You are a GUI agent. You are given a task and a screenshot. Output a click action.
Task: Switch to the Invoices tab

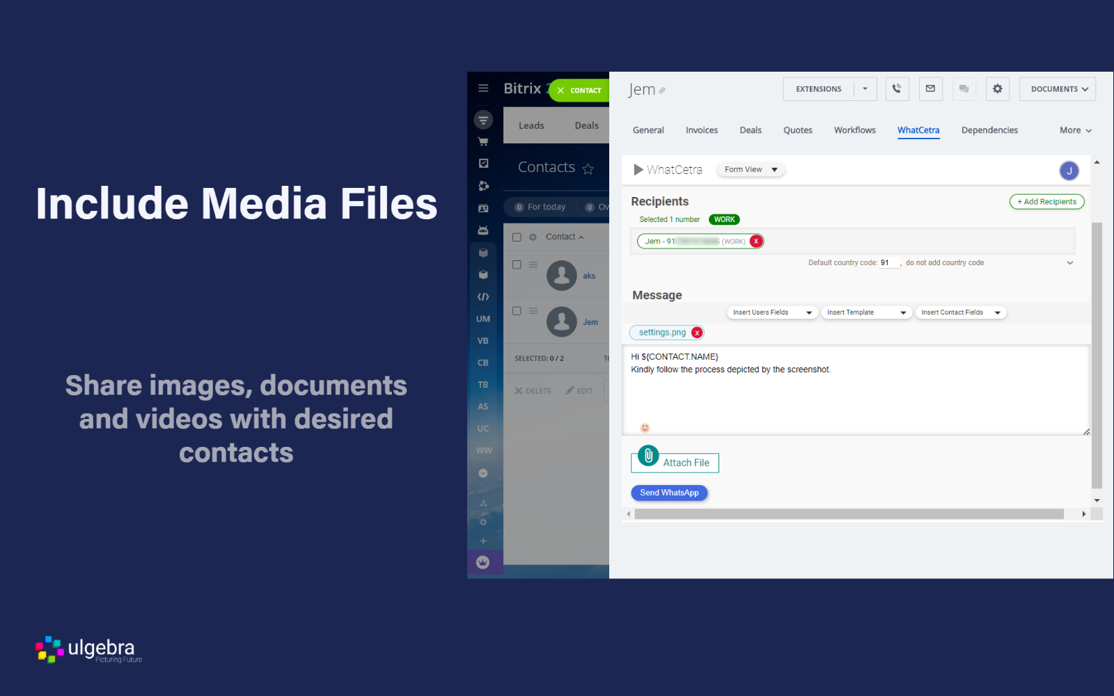pos(702,130)
